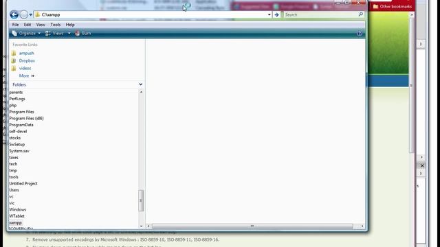Viewport: 440px width, 247px height.
Task: Open recent pages dropdown beside navigation arrows
Action: tap(30, 14)
